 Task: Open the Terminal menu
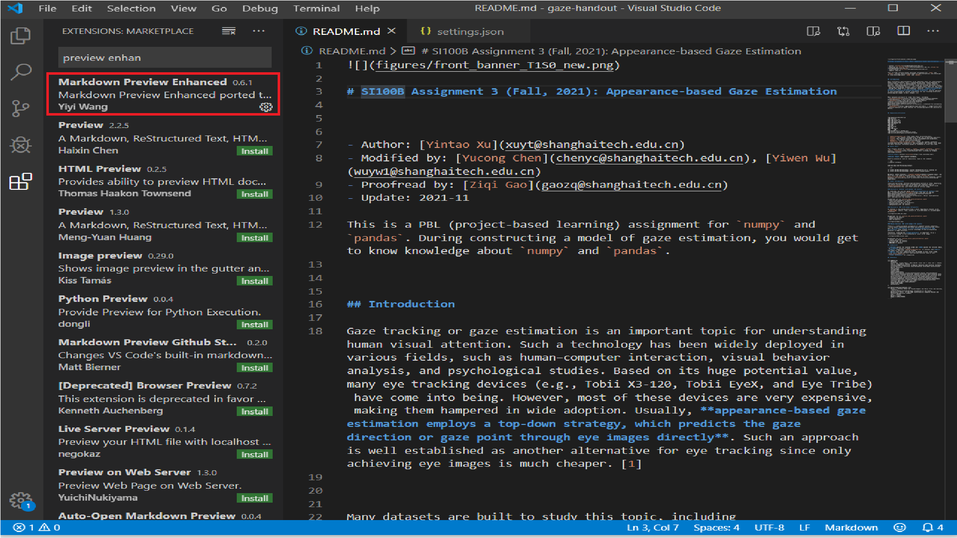[316, 8]
